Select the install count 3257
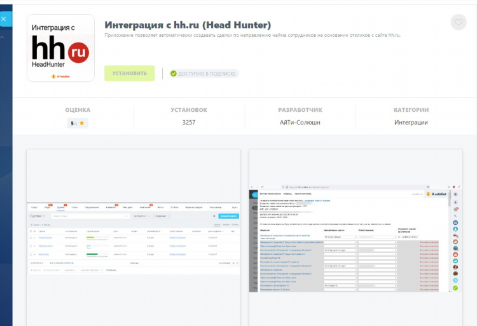Viewport: 477px width, 326px height. pyautogui.click(x=189, y=122)
